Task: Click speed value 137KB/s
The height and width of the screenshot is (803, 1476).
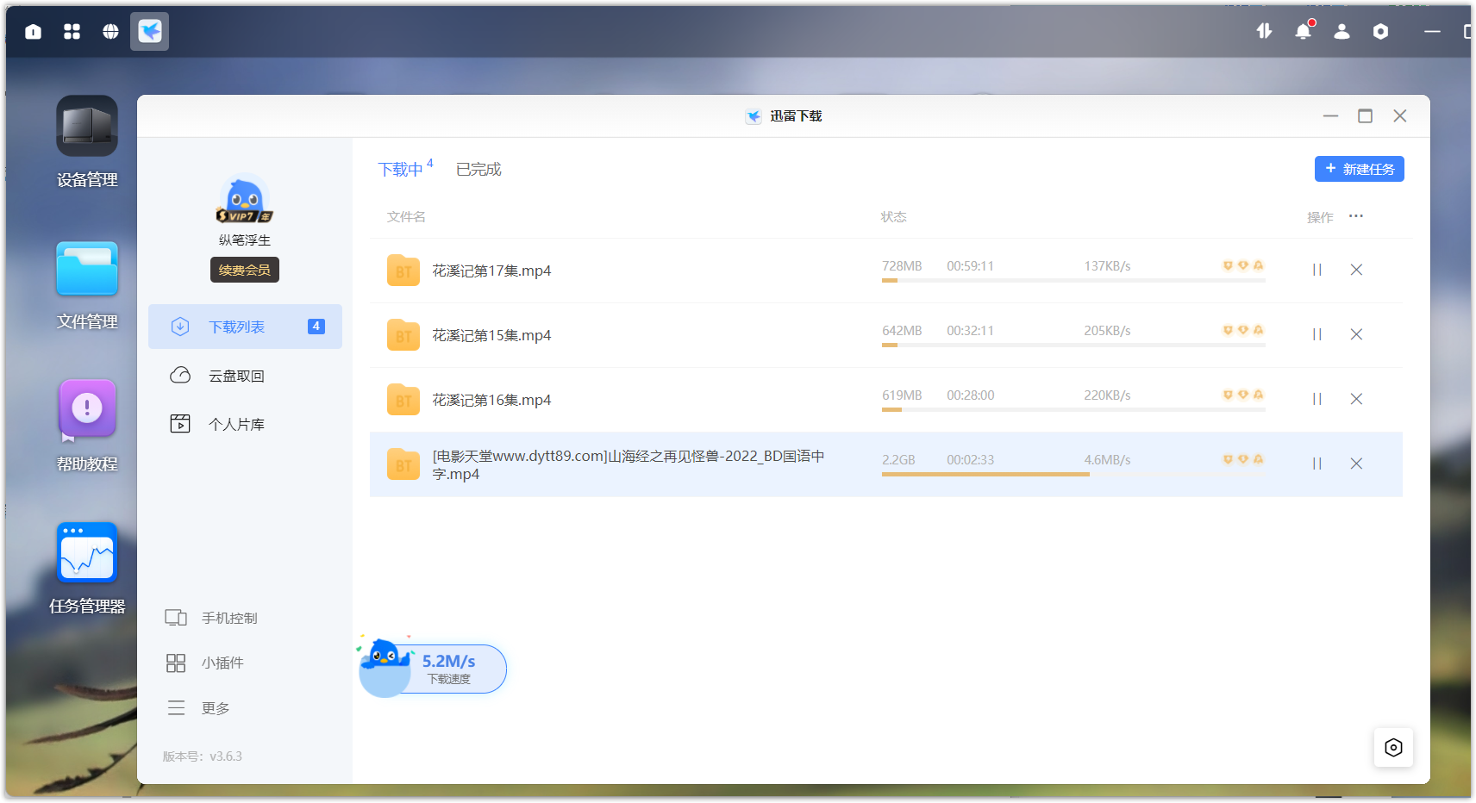Action: [x=1107, y=266]
